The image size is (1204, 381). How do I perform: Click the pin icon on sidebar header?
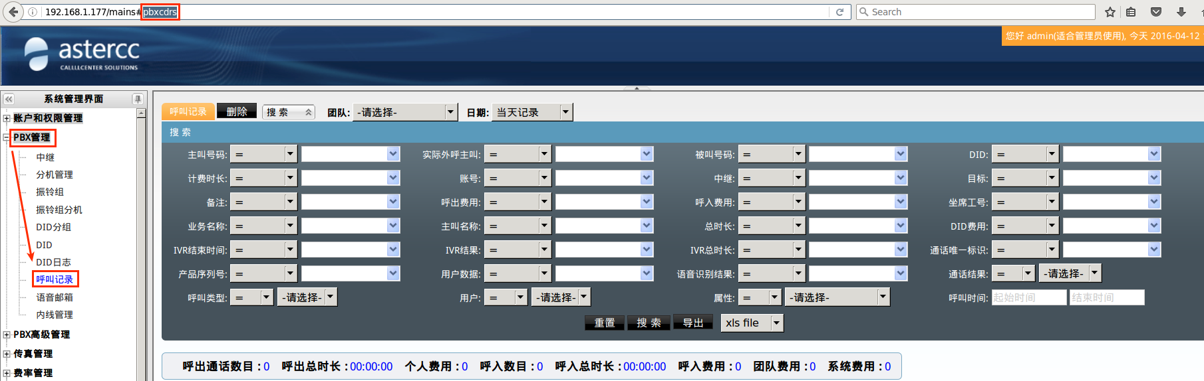[x=138, y=99]
